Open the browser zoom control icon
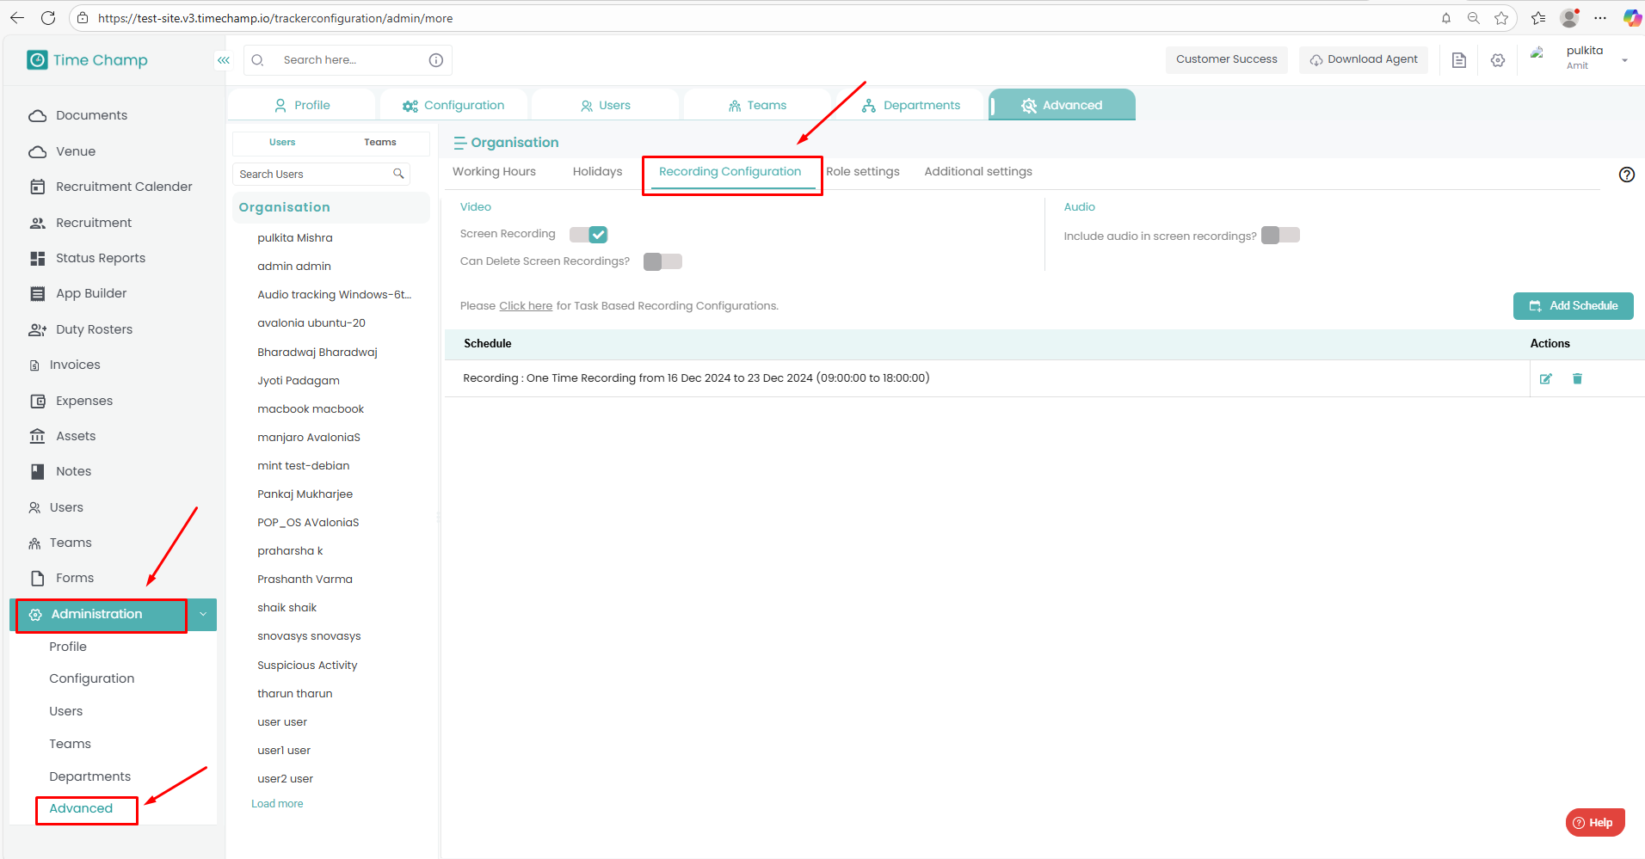Image resolution: width=1645 pixels, height=859 pixels. click(1474, 18)
